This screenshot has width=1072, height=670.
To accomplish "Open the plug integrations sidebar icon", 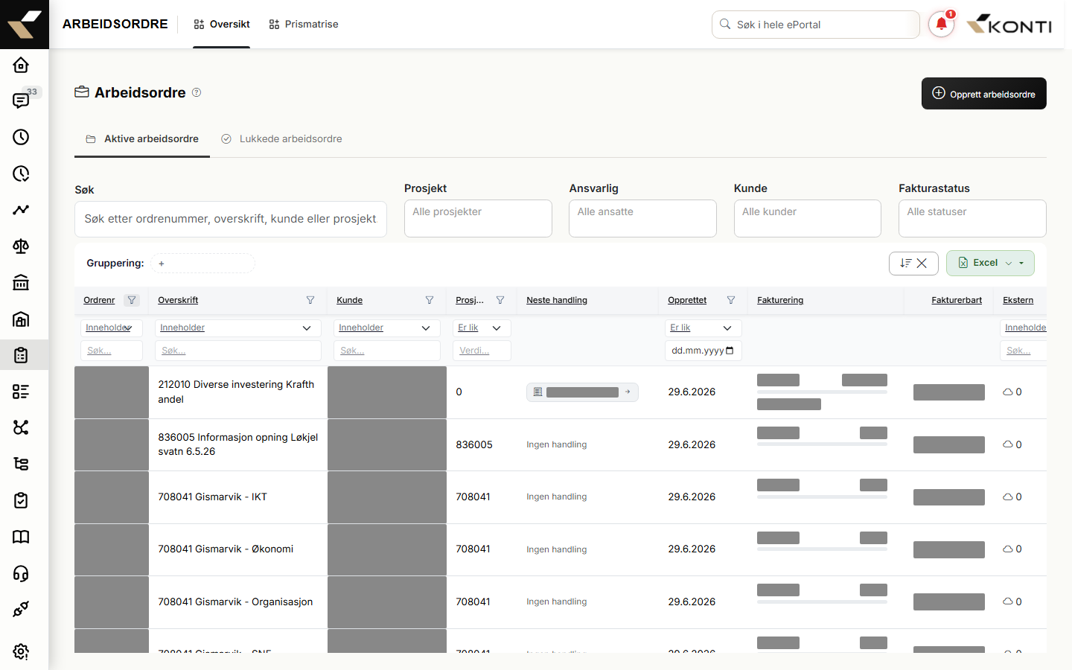I will point(21,609).
